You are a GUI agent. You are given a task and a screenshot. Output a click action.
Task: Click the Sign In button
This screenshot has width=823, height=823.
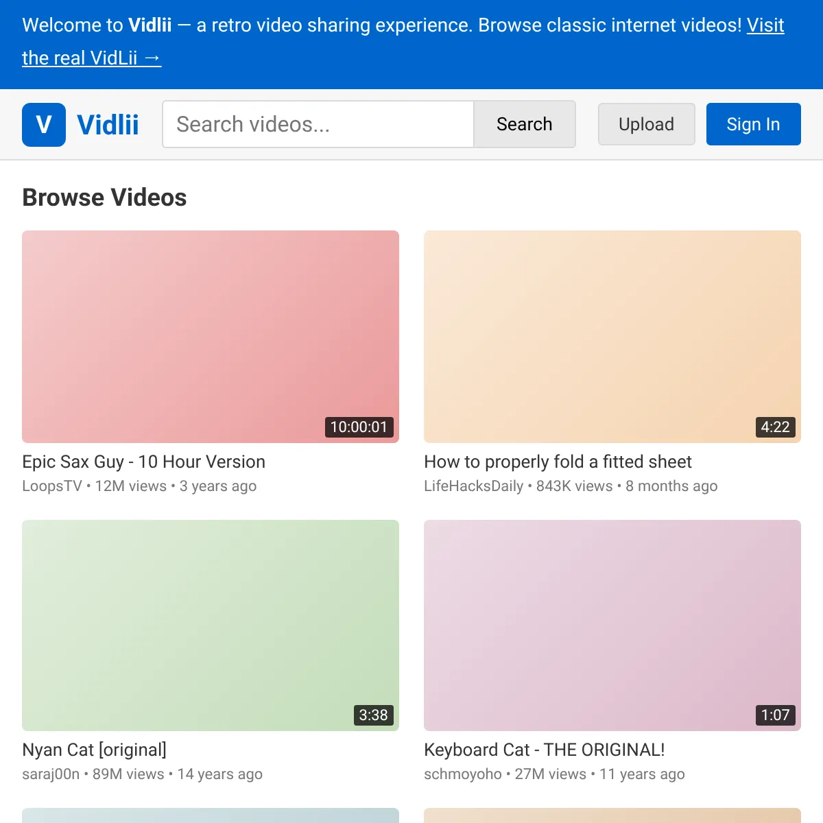pyautogui.click(x=753, y=124)
